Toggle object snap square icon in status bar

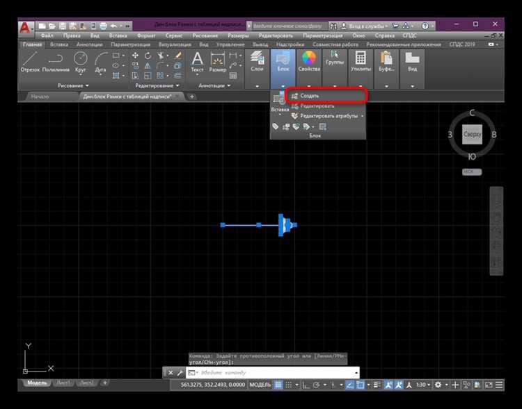(x=361, y=385)
